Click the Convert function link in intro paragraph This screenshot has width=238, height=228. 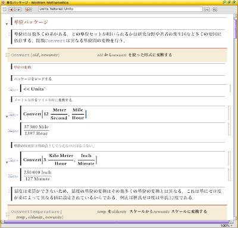click(x=55, y=41)
